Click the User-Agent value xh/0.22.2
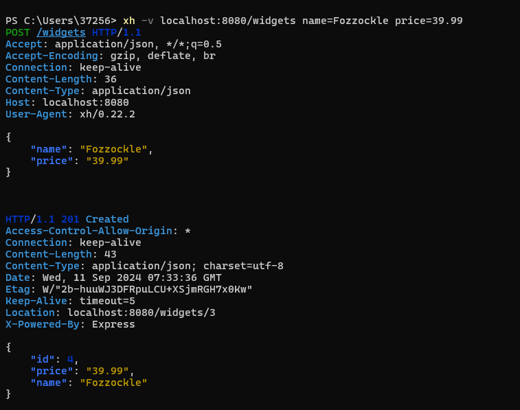Image resolution: width=520 pixels, height=410 pixels. 107,115
